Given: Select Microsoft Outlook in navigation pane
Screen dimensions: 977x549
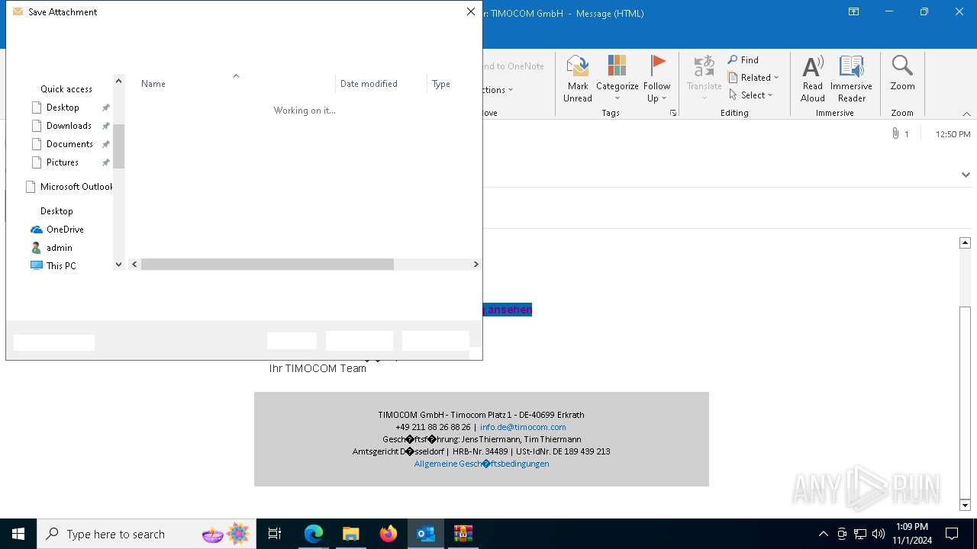Looking at the screenshot, I should coord(69,187).
